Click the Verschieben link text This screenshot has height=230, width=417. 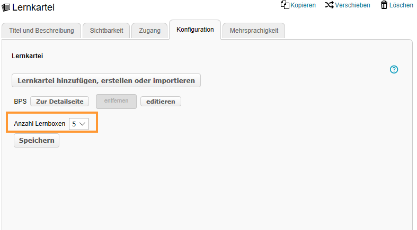pos(352,5)
